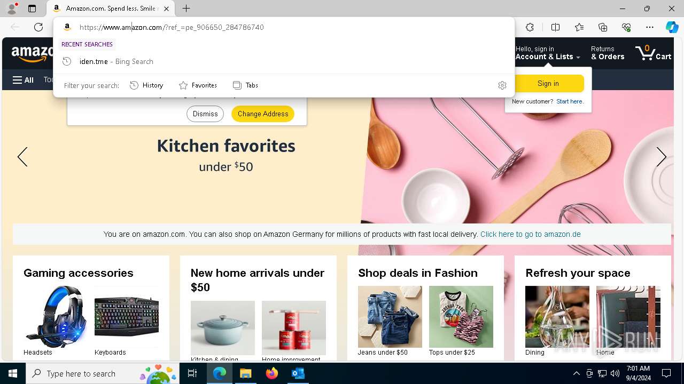Filter address bar search by History

point(146,85)
